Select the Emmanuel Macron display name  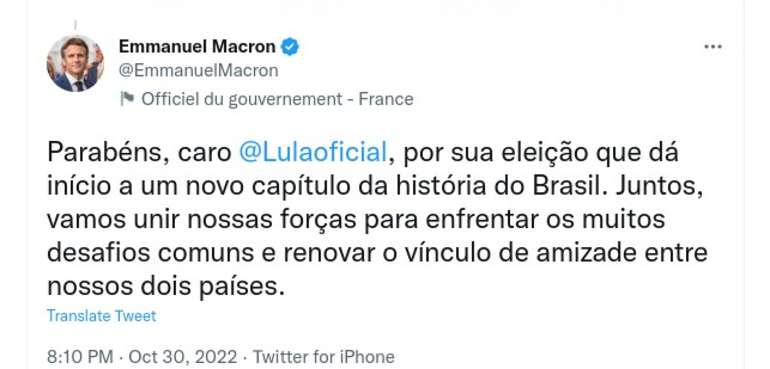[x=199, y=45]
